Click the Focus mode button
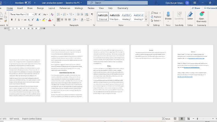The height and width of the screenshot is (122, 217). tap(166, 119)
